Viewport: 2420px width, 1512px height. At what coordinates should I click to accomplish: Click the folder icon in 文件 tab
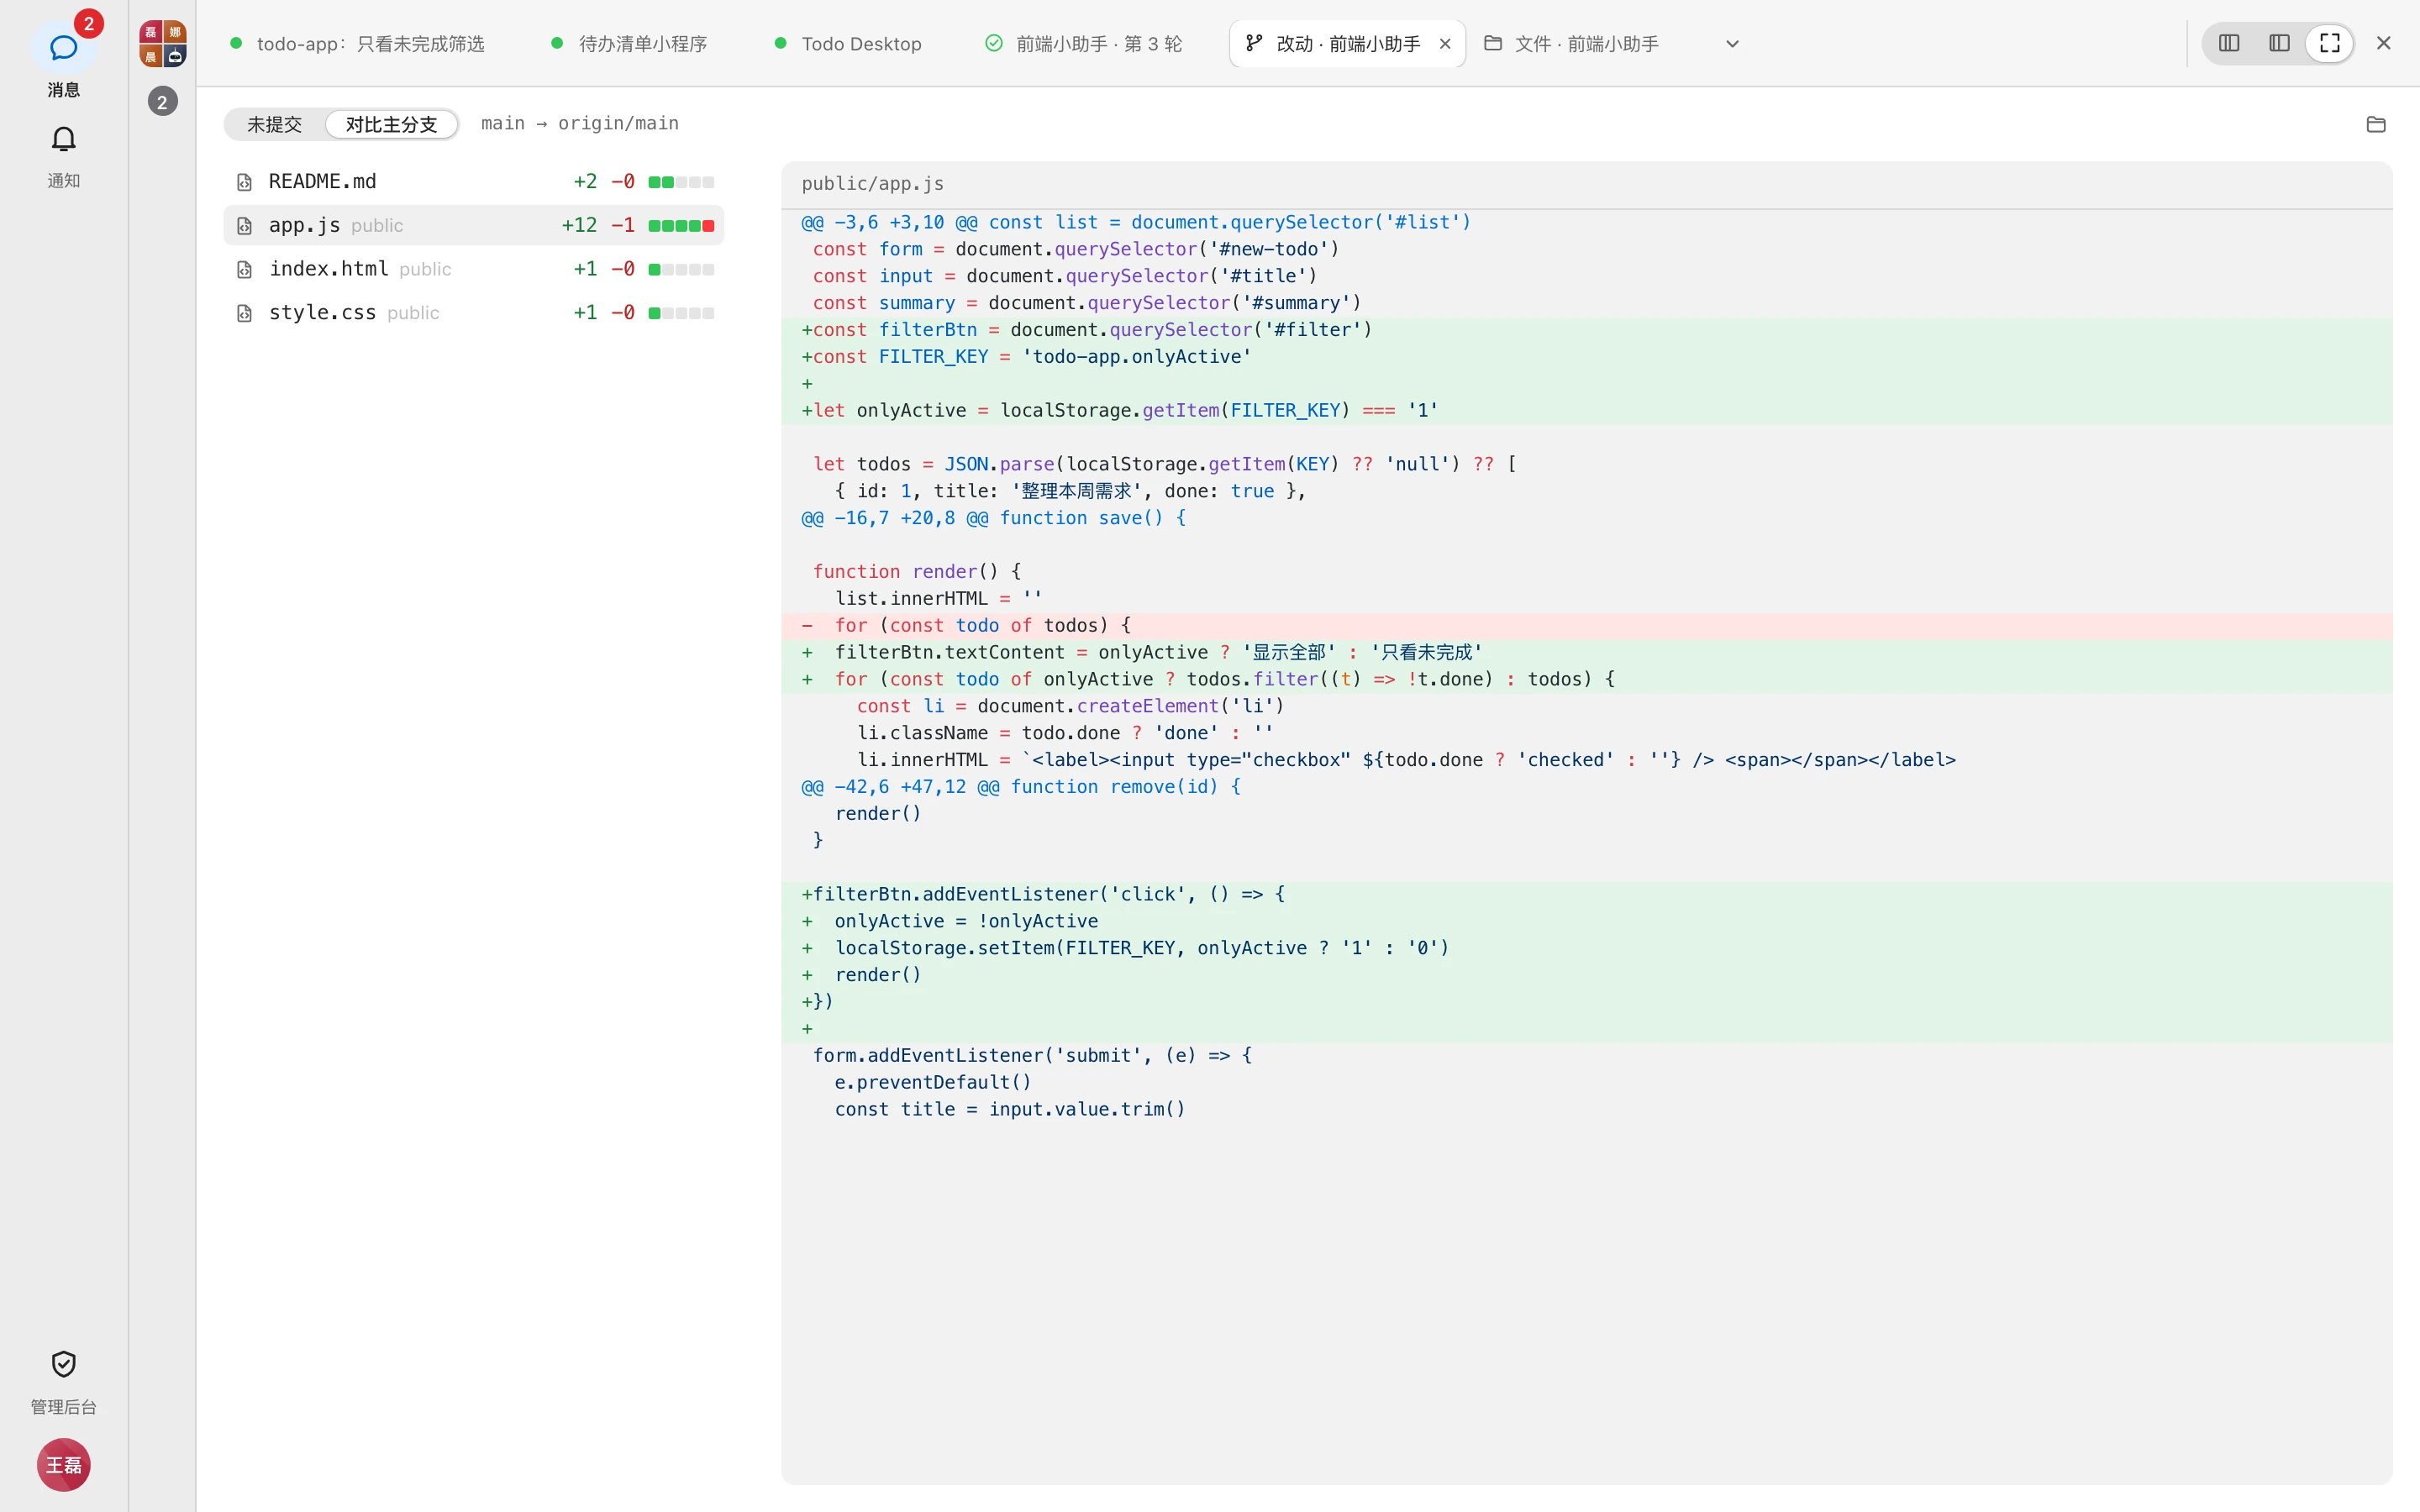[x=1493, y=43]
